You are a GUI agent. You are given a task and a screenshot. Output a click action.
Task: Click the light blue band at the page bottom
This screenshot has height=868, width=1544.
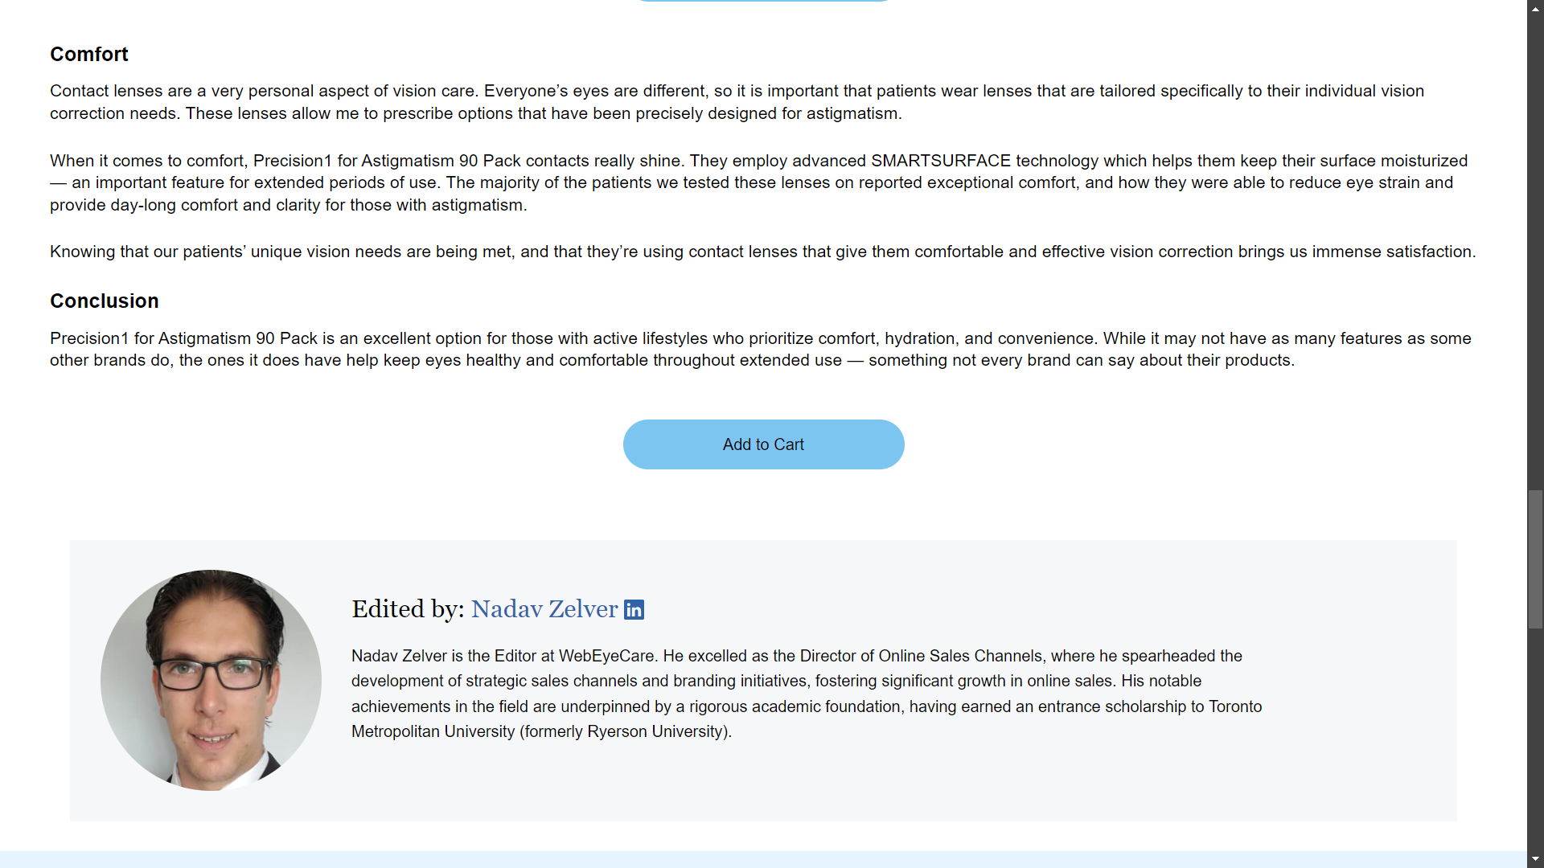click(x=762, y=859)
